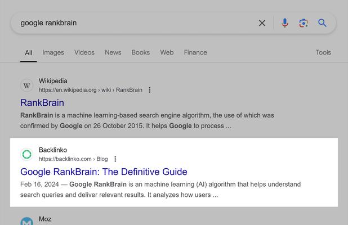Open Google Lens image search camera icon
Image resolution: width=348 pixels, height=225 pixels.
click(304, 23)
